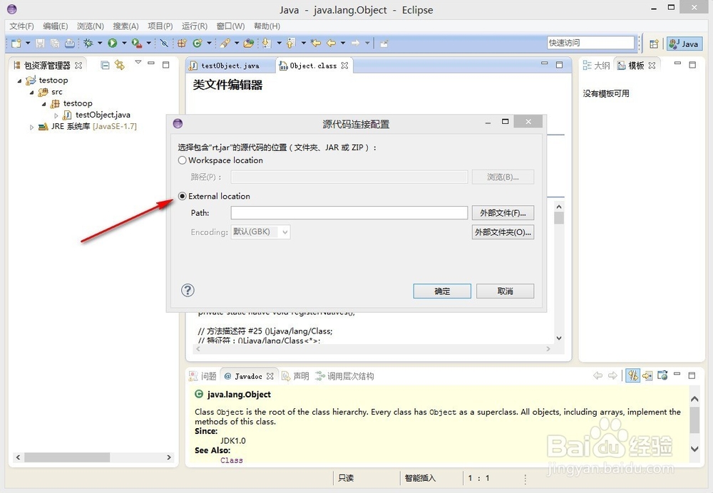Click the Print toolbar icon
This screenshot has height=493, width=713.
coord(70,43)
